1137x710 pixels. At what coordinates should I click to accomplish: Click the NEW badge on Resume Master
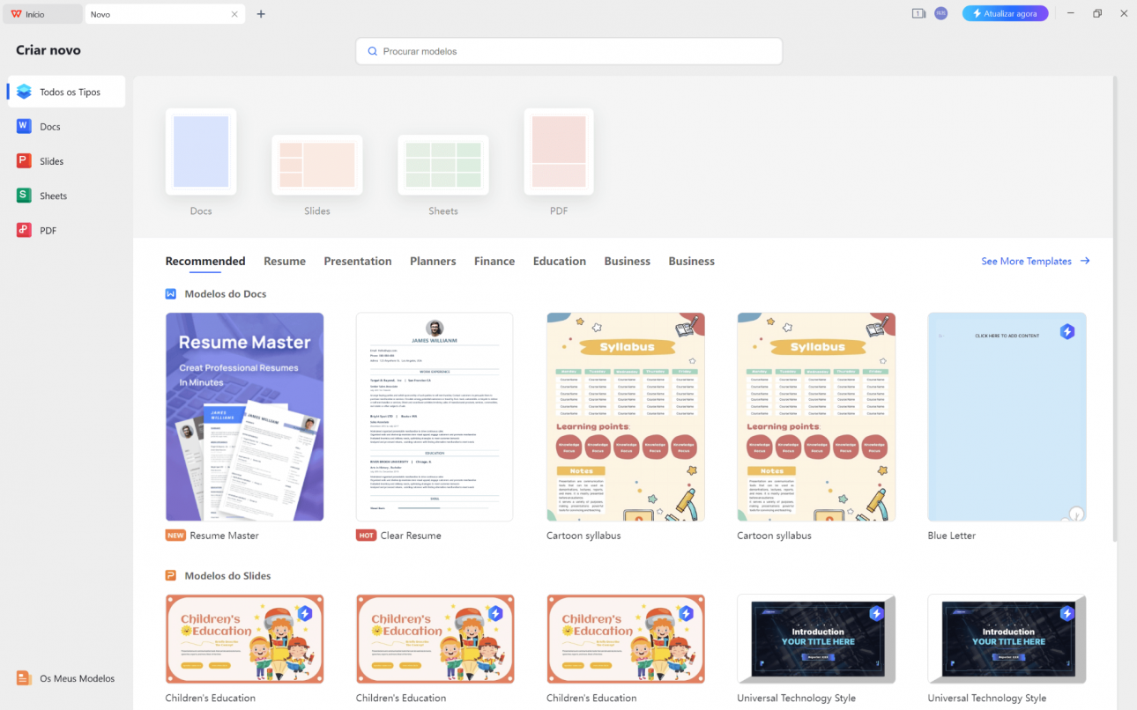[175, 535]
